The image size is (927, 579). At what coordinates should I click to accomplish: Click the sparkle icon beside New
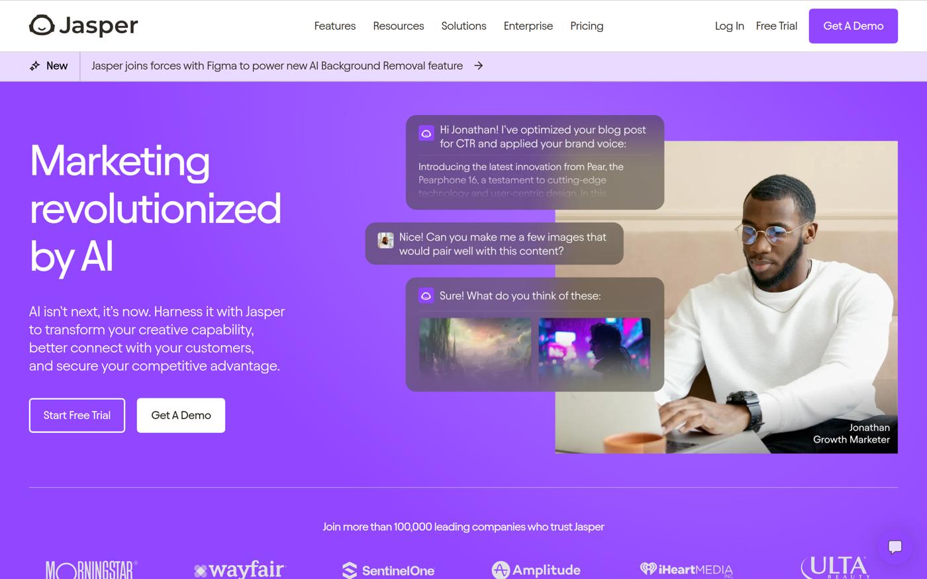(35, 66)
